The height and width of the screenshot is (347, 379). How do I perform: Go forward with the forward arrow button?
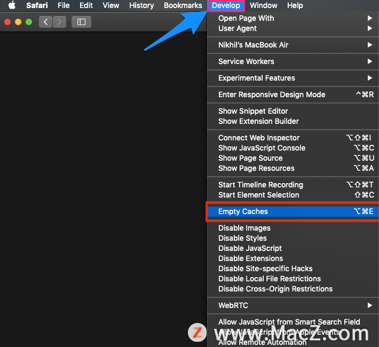pos(59,22)
